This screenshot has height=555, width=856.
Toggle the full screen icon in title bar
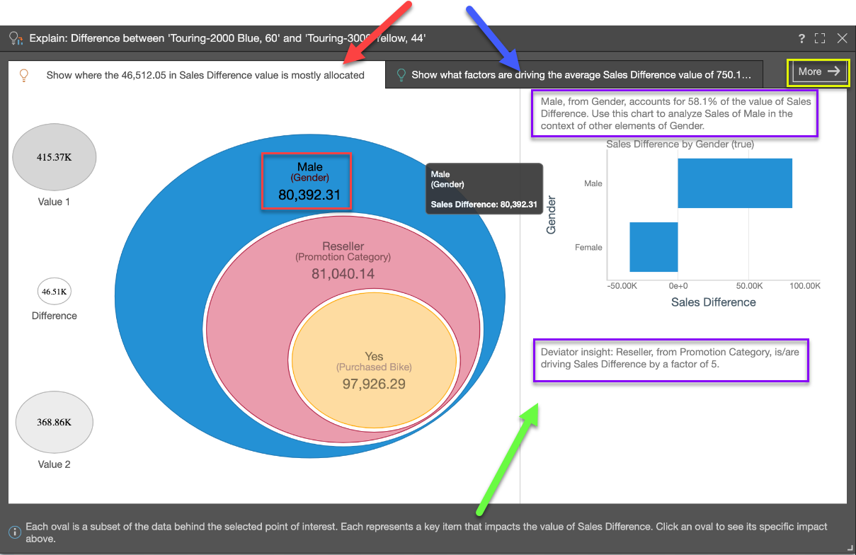[820, 38]
